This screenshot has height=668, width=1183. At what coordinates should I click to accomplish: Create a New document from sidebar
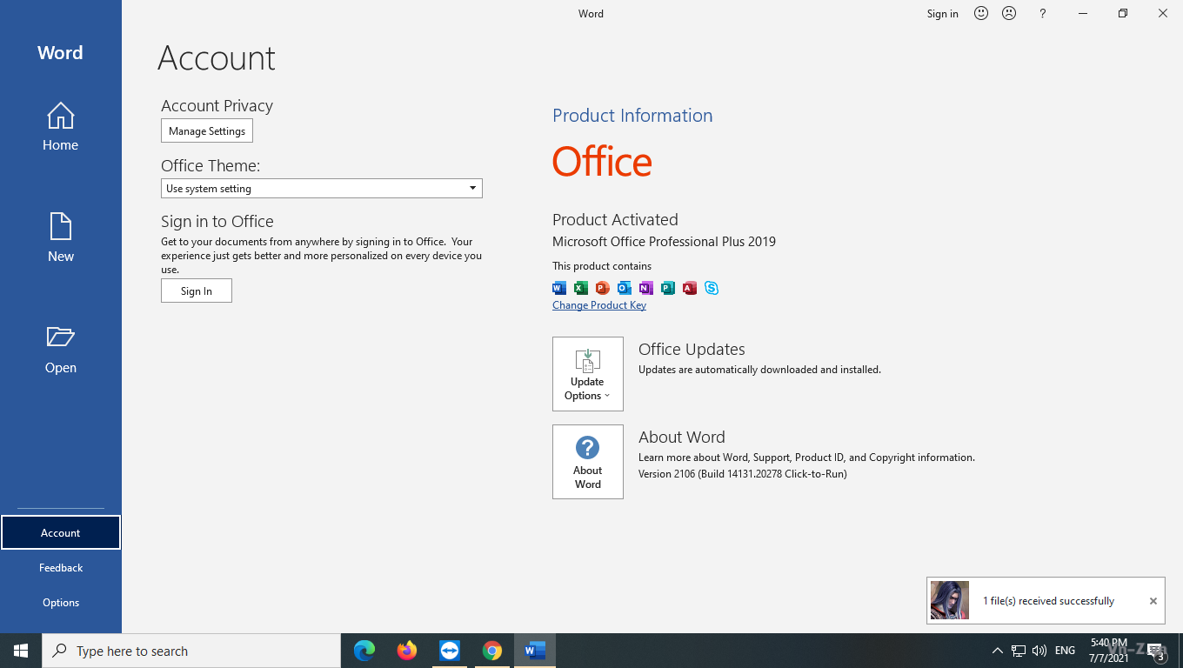click(60, 237)
